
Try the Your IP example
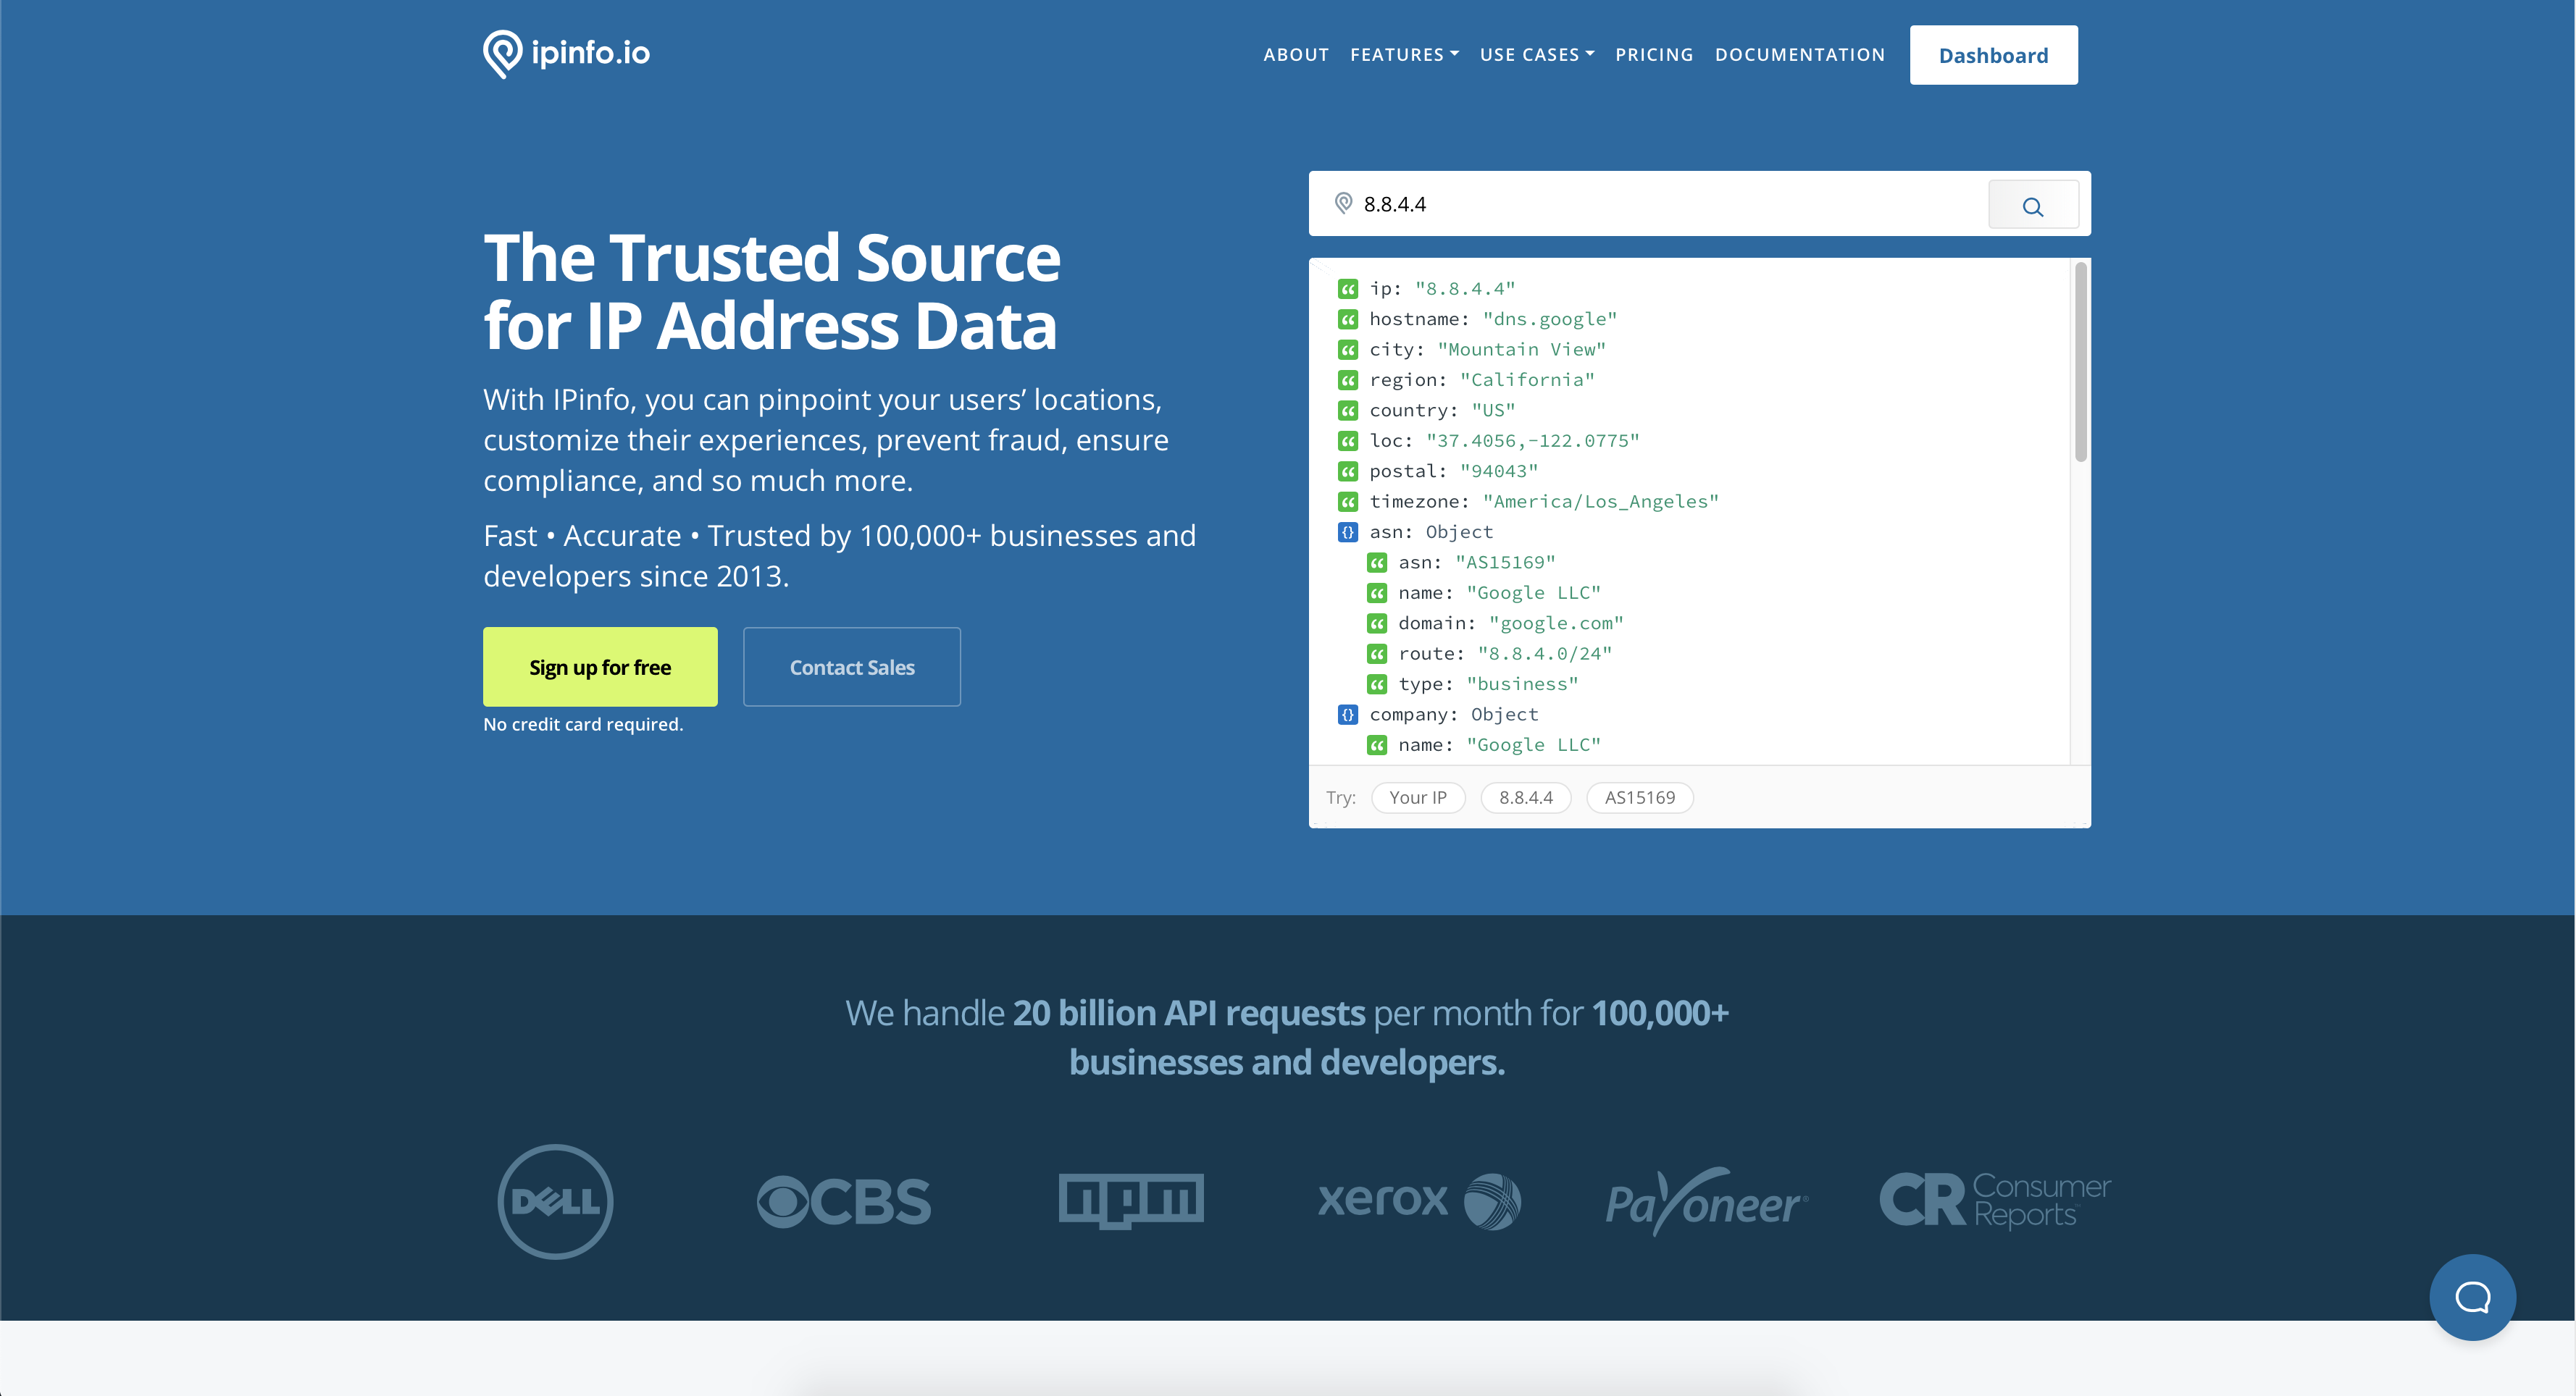click(x=1418, y=797)
